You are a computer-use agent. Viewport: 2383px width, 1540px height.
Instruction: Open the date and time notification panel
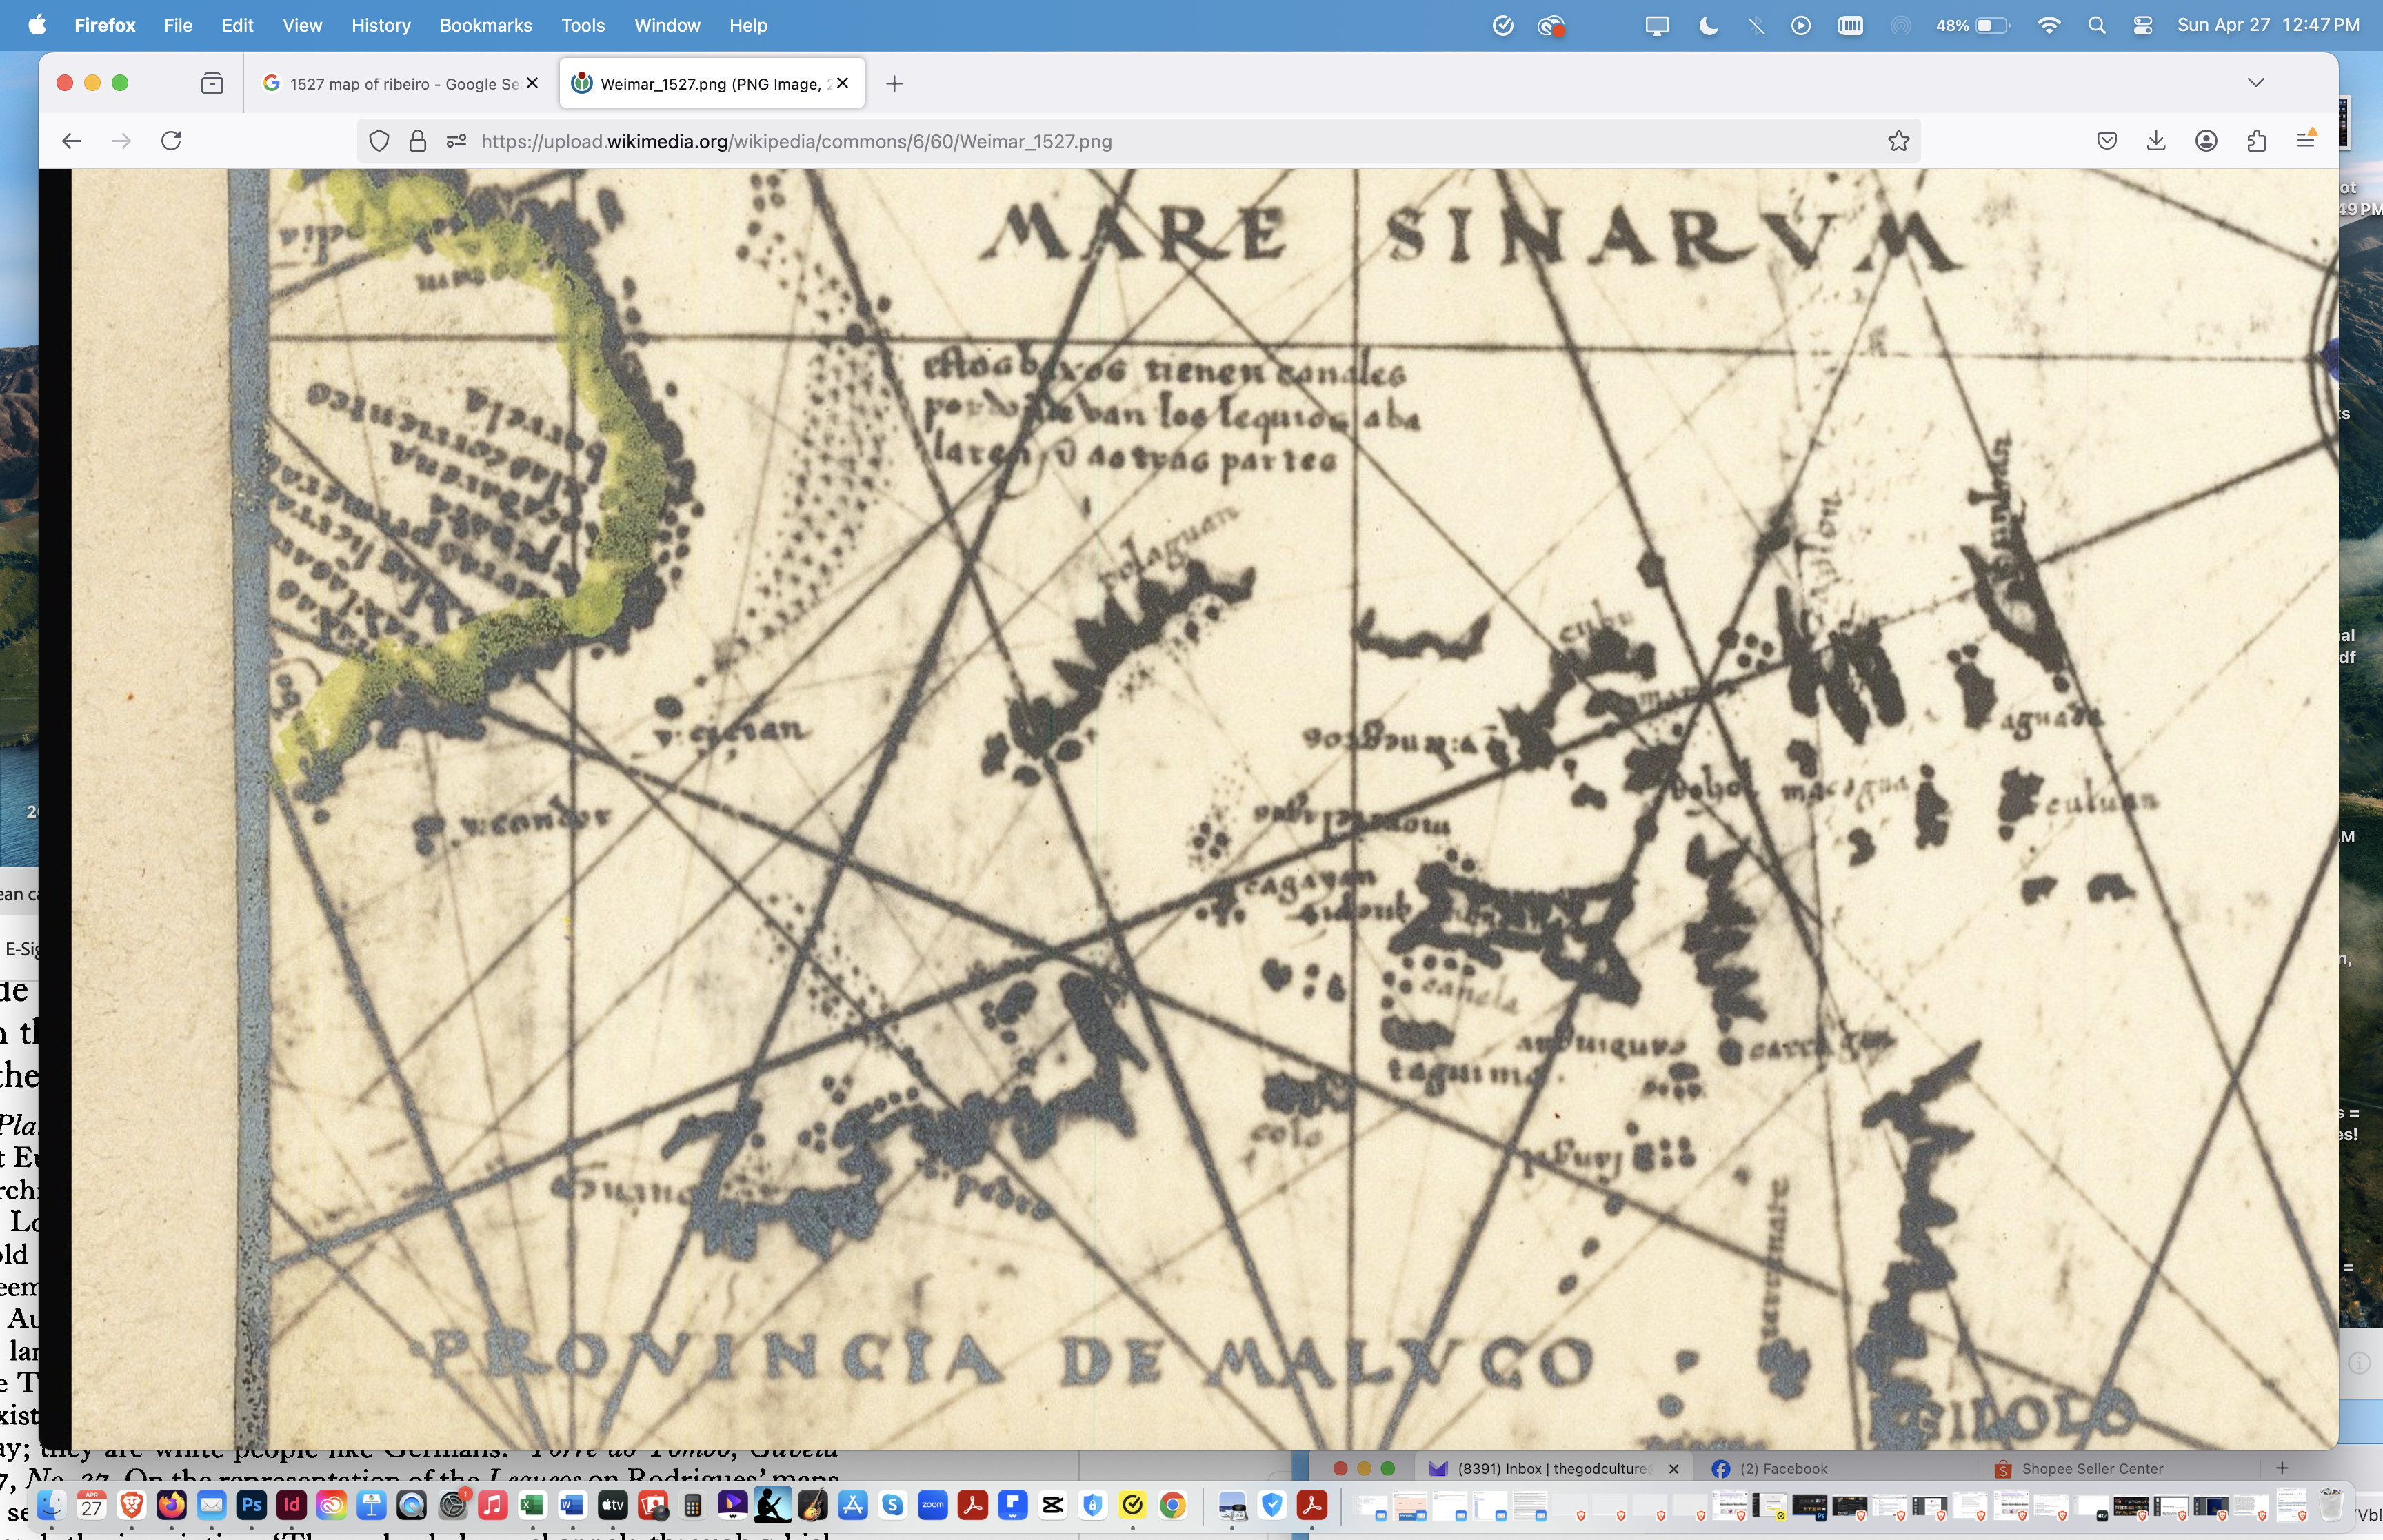[2268, 25]
